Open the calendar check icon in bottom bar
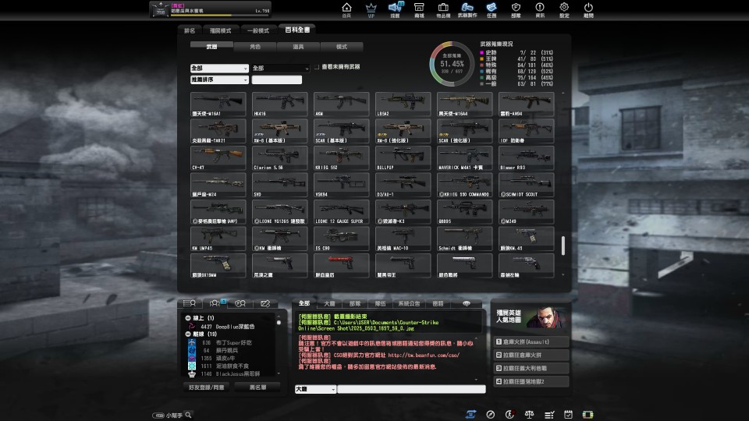Image resolution: width=749 pixels, height=421 pixels. point(568,414)
